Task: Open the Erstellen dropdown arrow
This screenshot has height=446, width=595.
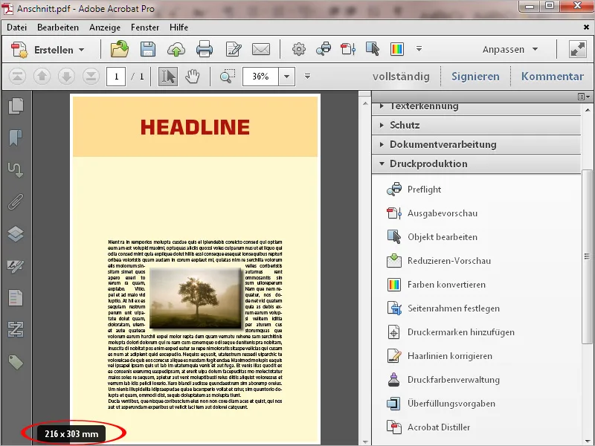Action: pos(82,50)
